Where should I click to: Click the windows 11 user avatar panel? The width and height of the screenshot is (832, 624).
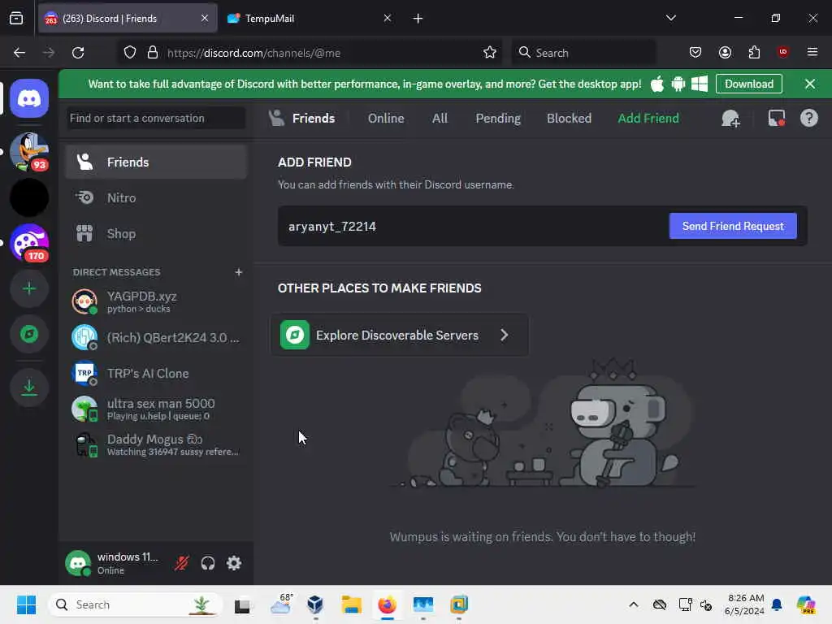coord(112,563)
